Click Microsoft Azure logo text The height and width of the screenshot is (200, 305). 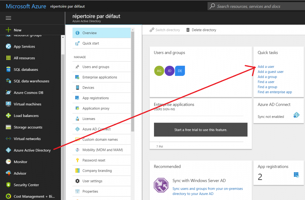point(26,6)
